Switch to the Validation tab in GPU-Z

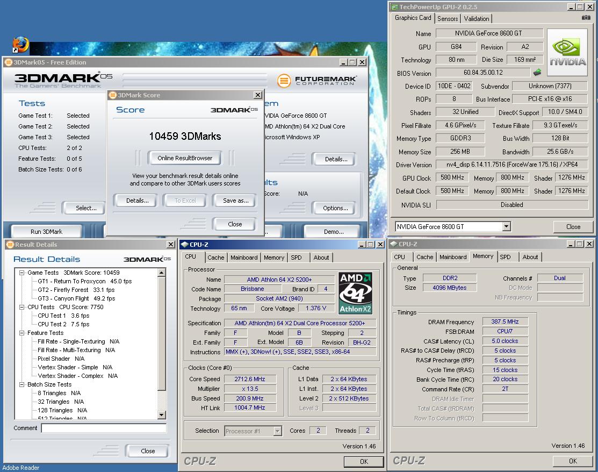coord(477,19)
